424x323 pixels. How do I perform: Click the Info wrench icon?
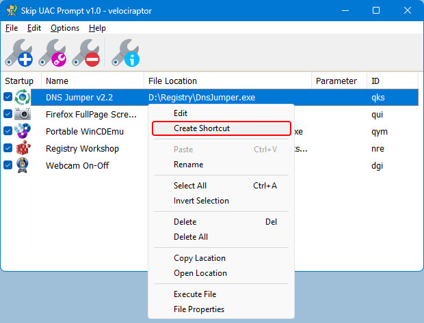(x=126, y=53)
